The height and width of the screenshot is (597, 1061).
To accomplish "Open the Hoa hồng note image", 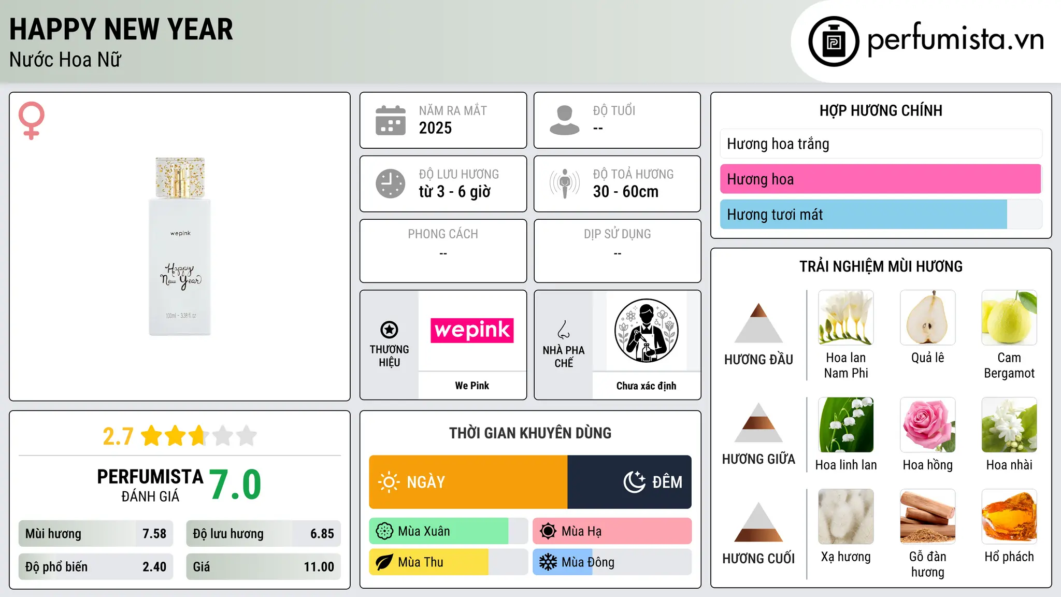I will point(928,425).
